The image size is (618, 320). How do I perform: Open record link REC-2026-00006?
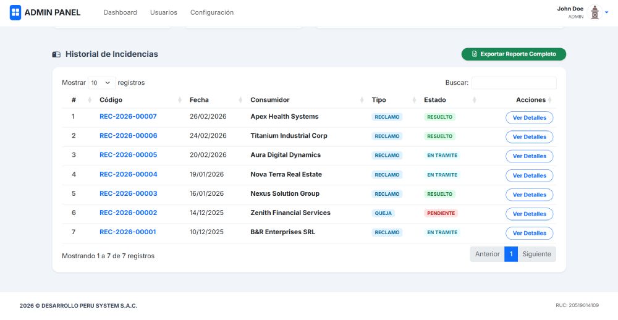tap(128, 136)
